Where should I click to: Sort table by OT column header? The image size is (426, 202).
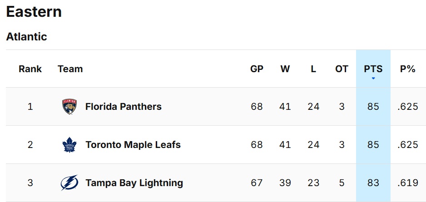pyautogui.click(x=342, y=69)
